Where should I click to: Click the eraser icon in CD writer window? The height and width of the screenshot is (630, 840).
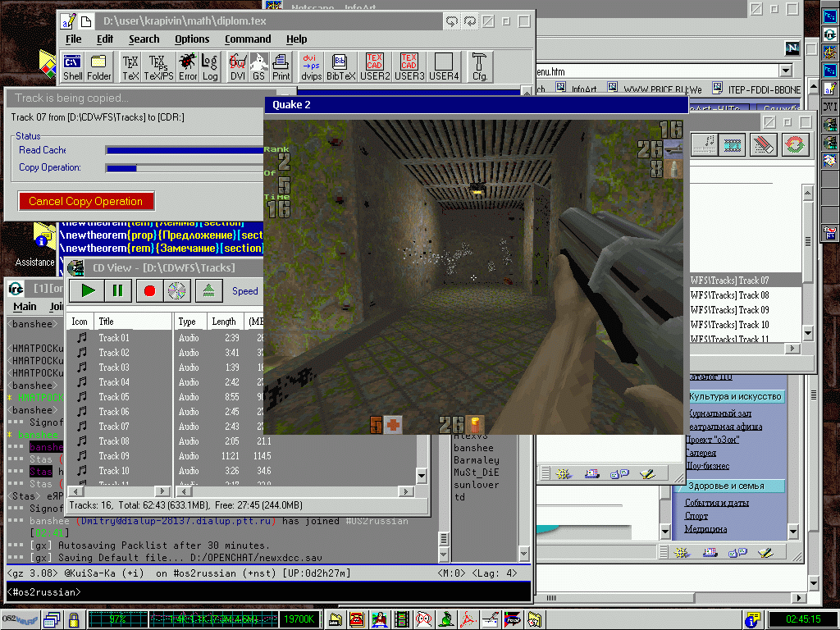[764, 144]
